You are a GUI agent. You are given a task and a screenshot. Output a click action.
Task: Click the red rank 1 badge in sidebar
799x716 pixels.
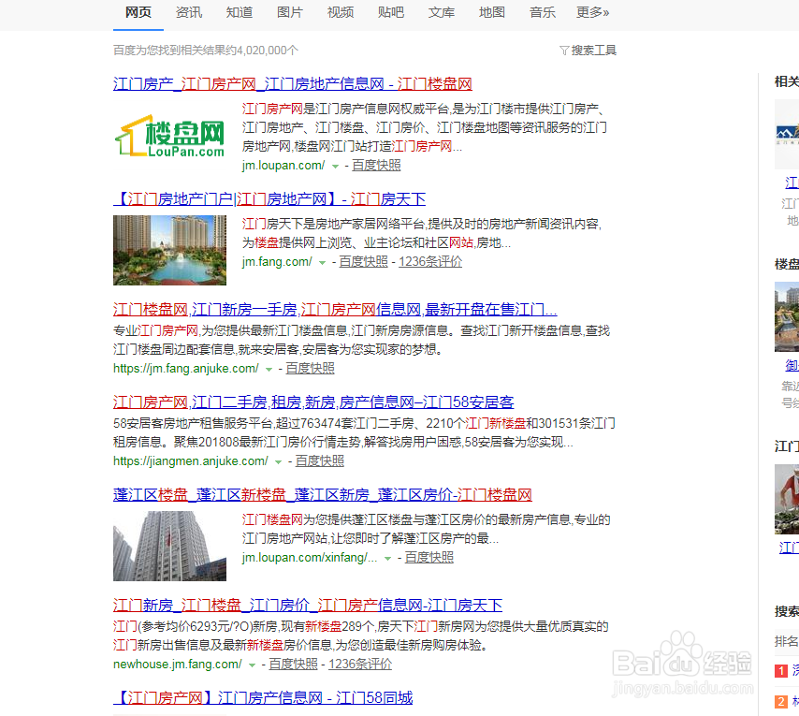[x=781, y=671]
